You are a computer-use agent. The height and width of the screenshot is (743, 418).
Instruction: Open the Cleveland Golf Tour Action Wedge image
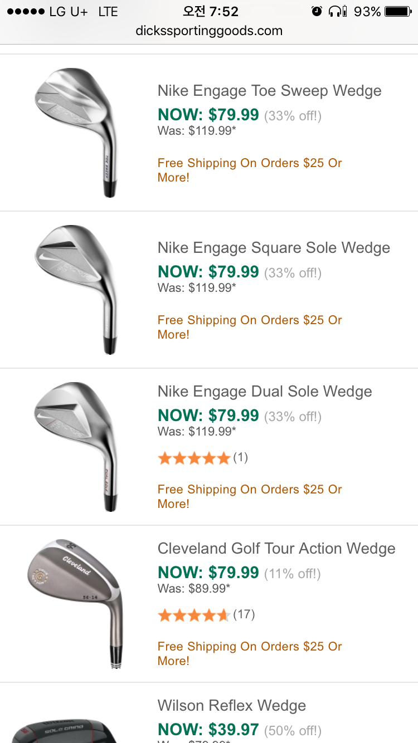[76, 603]
